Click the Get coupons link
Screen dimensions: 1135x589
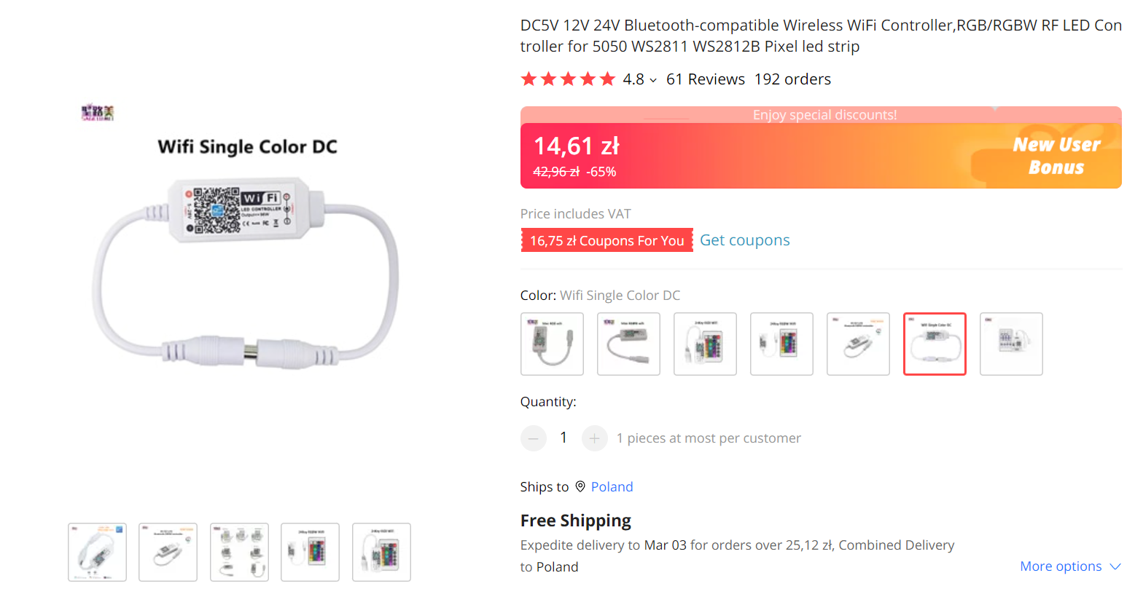[x=744, y=240]
